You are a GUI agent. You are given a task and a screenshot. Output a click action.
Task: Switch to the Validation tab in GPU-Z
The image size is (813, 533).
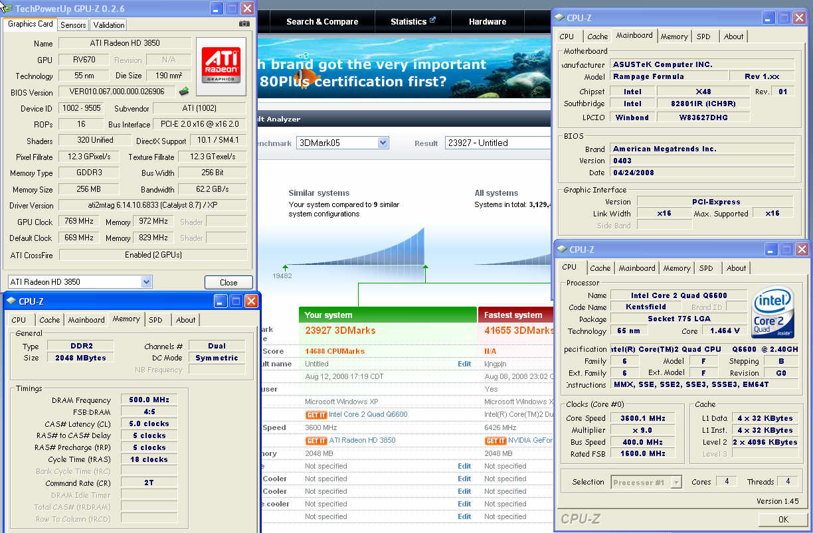(109, 25)
